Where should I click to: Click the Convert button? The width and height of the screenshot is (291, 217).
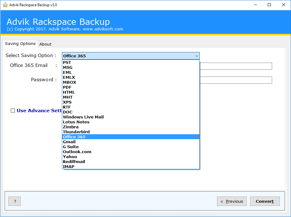[x=265, y=201]
